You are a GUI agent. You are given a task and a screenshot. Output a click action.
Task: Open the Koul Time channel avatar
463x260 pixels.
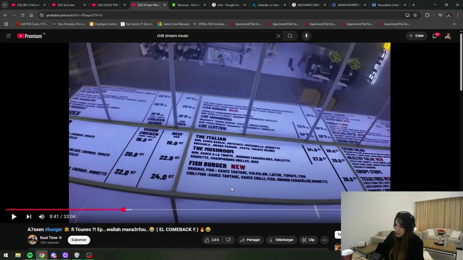(33, 240)
